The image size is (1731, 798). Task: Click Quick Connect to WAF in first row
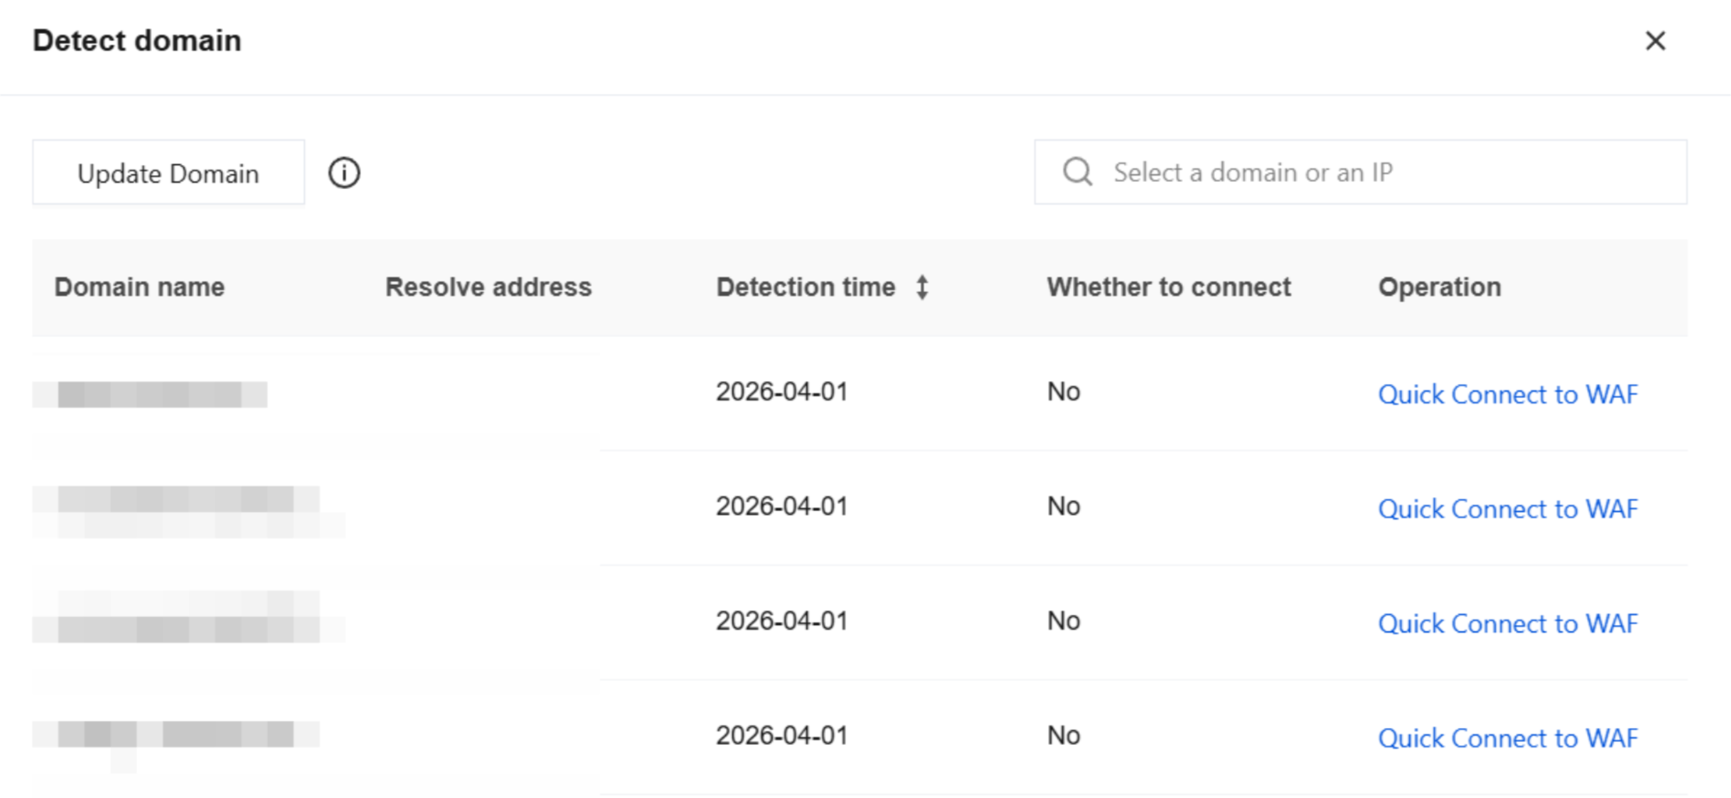click(x=1508, y=394)
